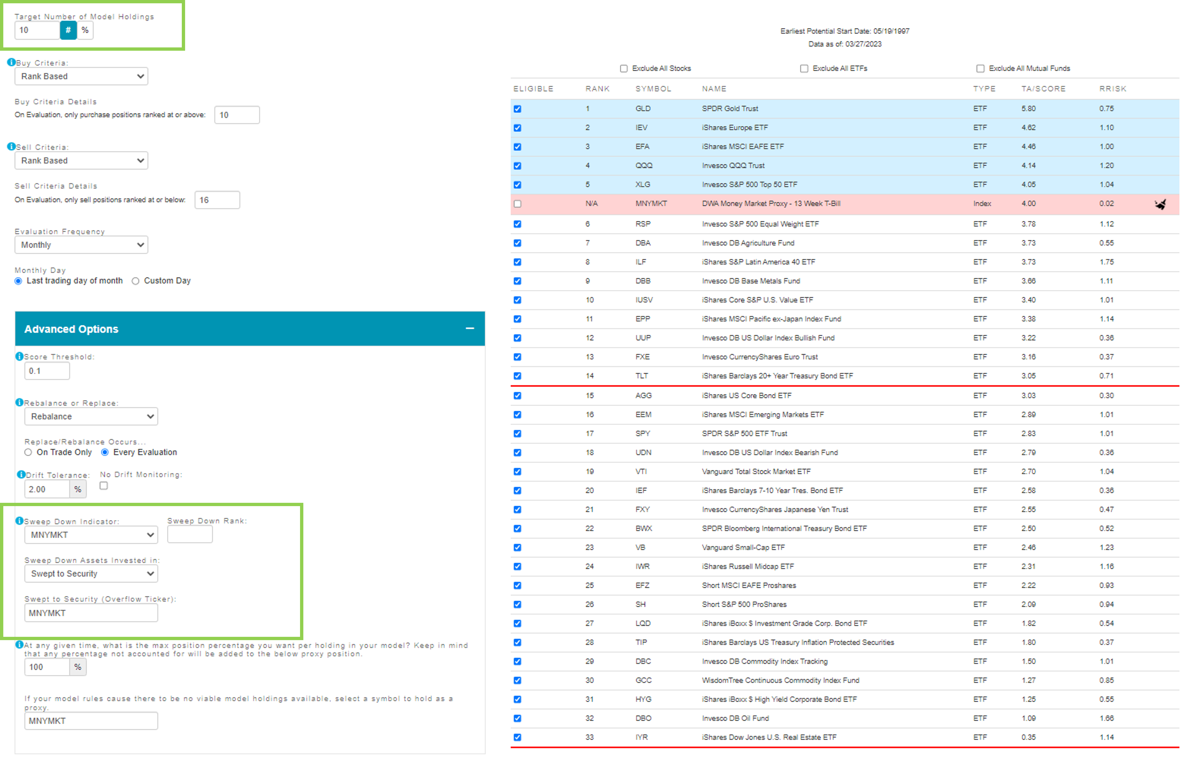
Task: Open the Buy Criteria dropdown
Action: pyautogui.click(x=81, y=76)
